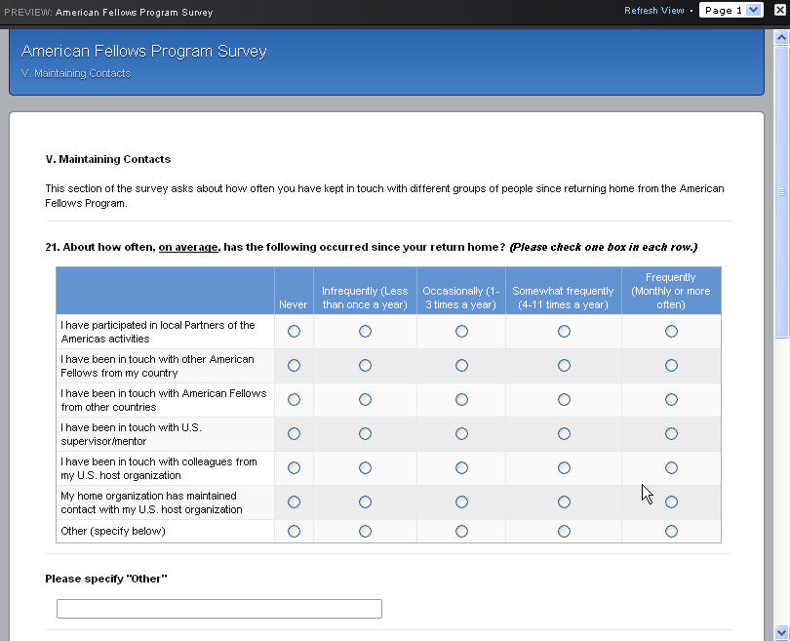Click scroll down arrow on outer scrollbar

(781, 632)
